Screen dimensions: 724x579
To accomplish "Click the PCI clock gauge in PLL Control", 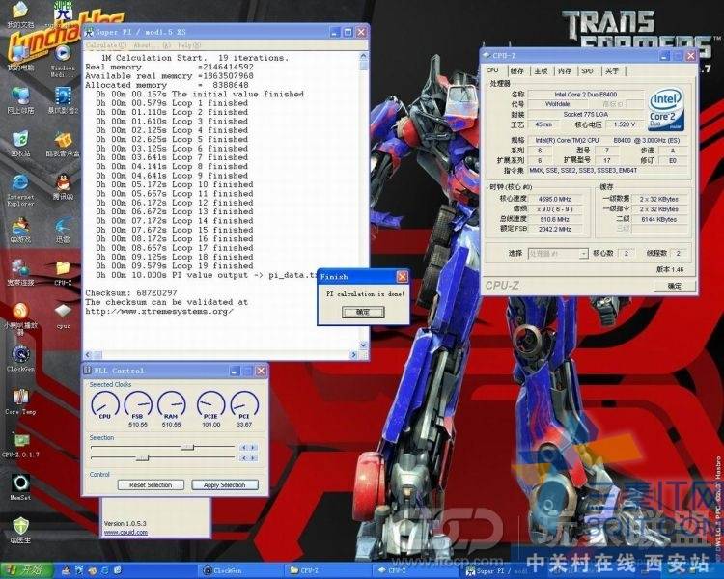I will coord(244,405).
